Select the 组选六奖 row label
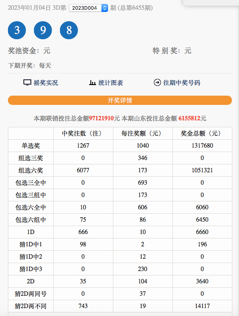The image size is (239, 316). click(31, 170)
